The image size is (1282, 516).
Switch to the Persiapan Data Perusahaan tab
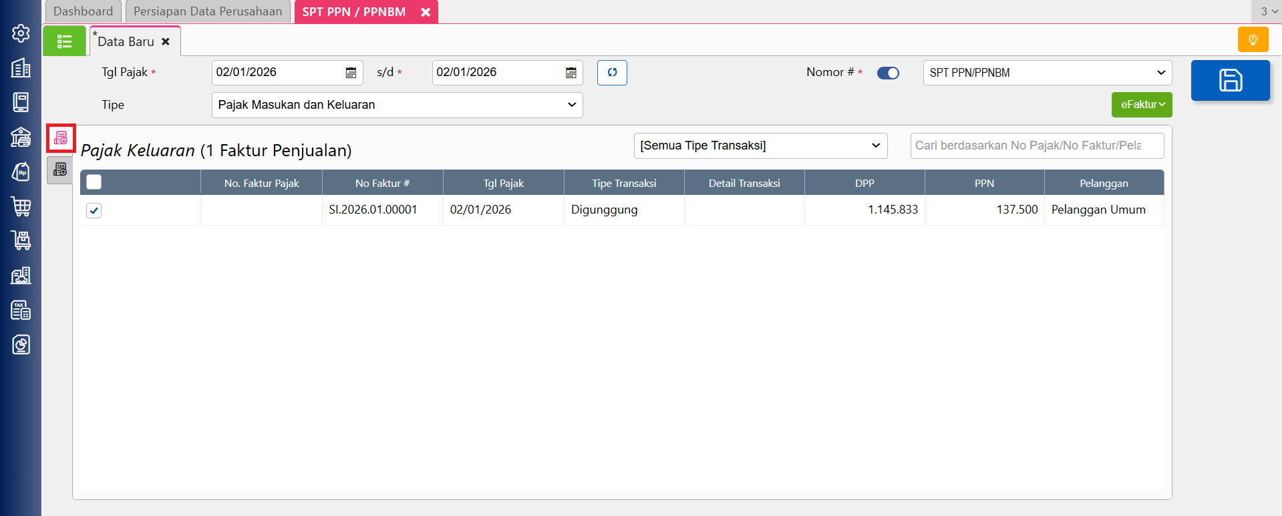coord(208,11)
